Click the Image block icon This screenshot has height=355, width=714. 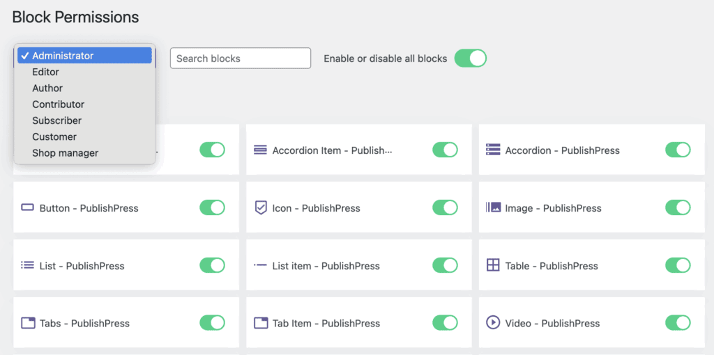click(x=493, y=207)
